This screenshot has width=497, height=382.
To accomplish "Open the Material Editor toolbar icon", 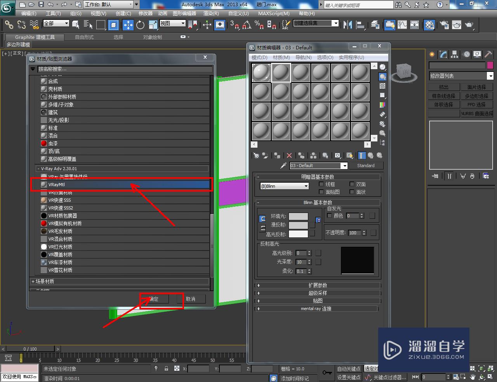I will [x=429, y=25].
